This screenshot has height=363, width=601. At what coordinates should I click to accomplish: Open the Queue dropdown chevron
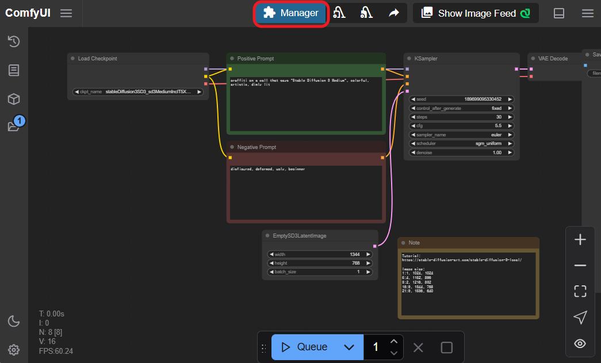(349, 347)
